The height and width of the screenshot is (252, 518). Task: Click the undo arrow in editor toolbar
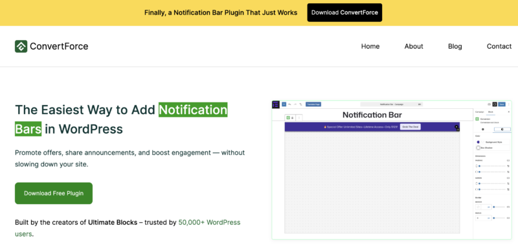(x=289, y=104)
